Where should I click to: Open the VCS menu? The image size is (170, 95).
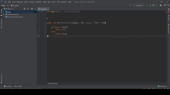tap(58, 2)
